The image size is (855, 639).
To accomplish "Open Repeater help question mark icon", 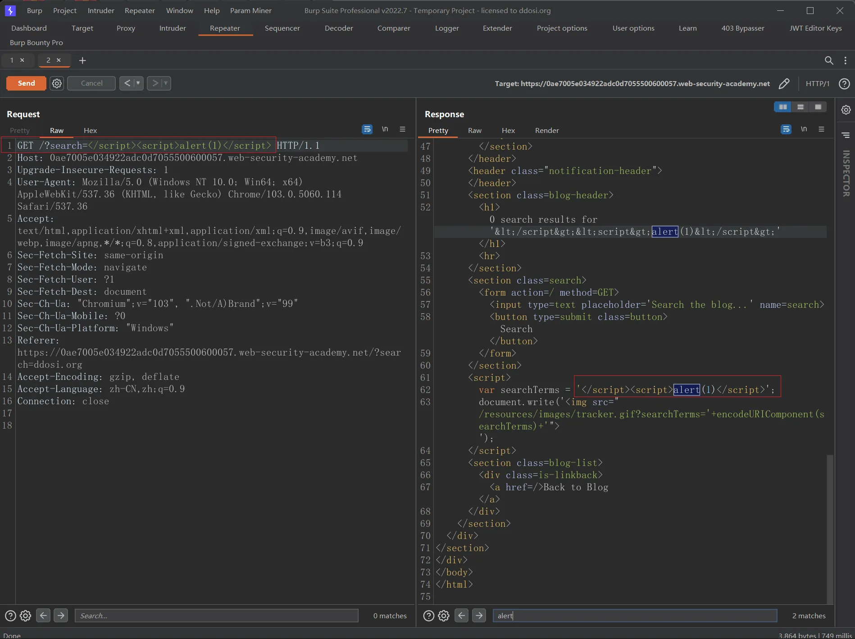I will pyautogui.click(x=844, y=83).
